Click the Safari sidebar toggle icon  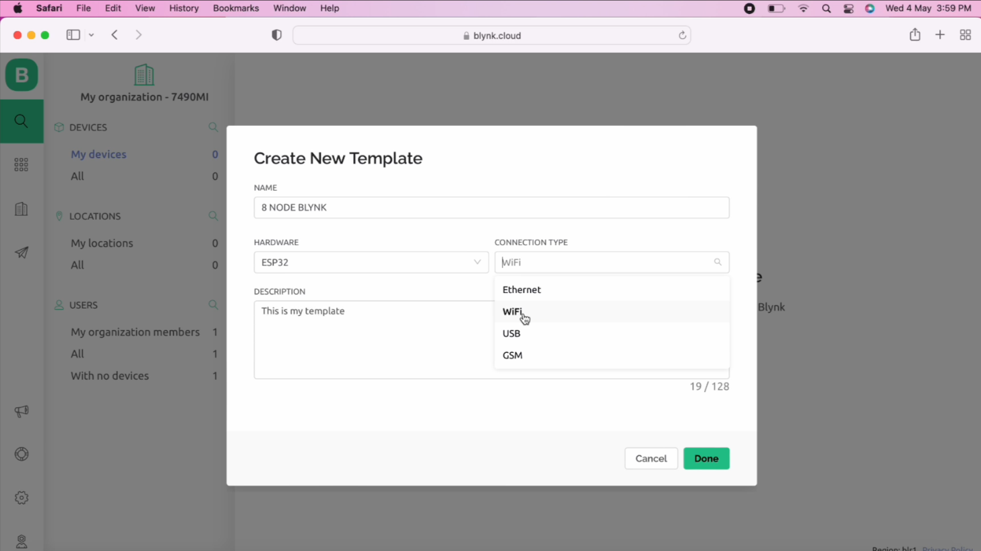point(73,35)
